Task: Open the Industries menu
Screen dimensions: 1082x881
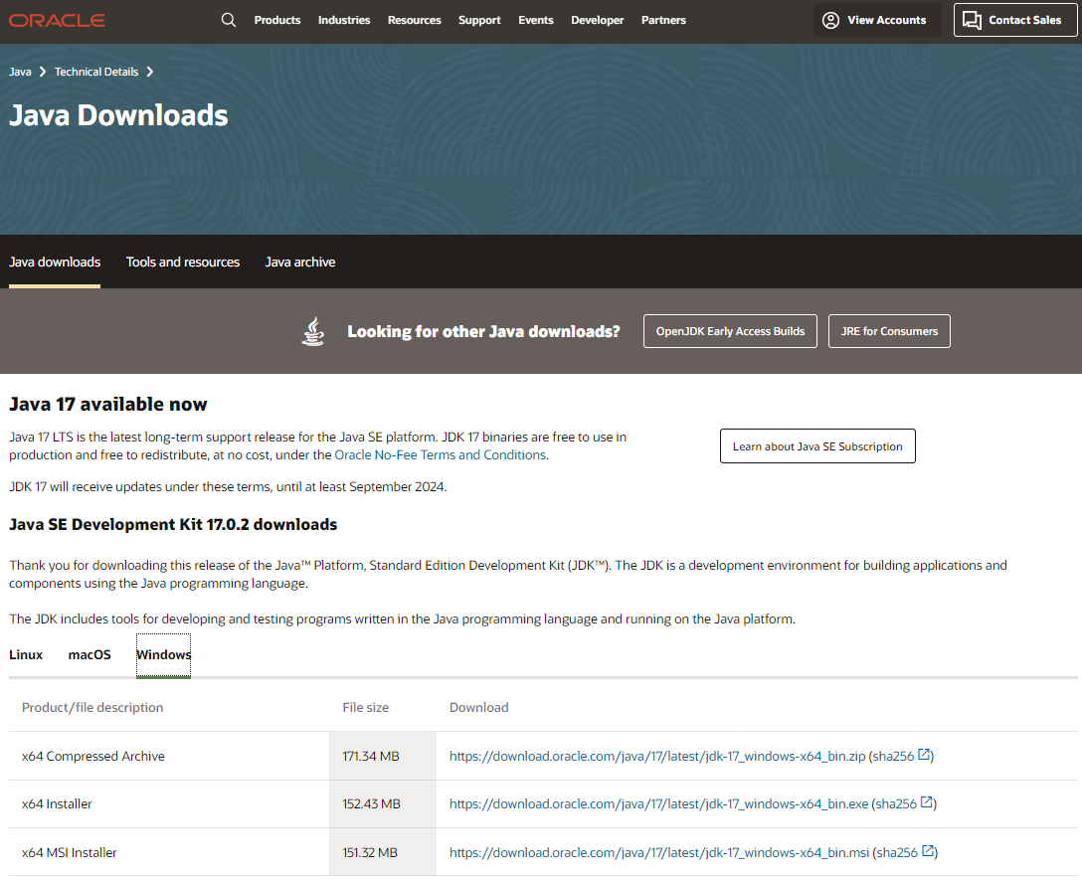Action: 344,20
